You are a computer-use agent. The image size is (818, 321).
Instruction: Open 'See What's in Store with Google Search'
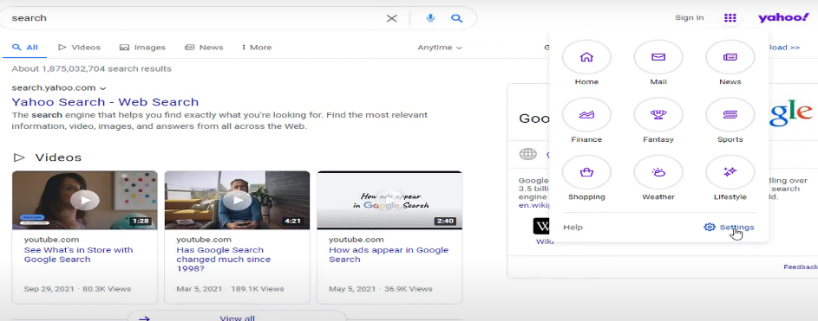pos(78,254)
